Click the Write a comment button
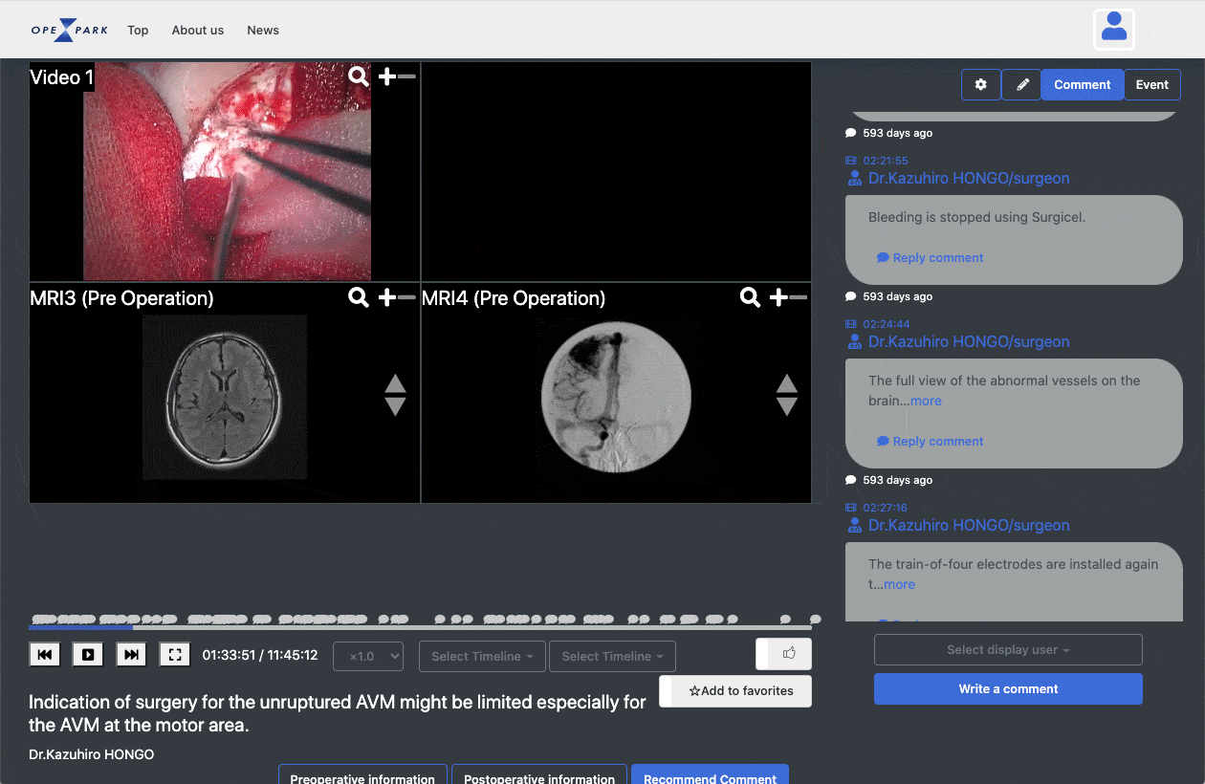This screenshot has height=784, width=1205. pos(1008,688)
